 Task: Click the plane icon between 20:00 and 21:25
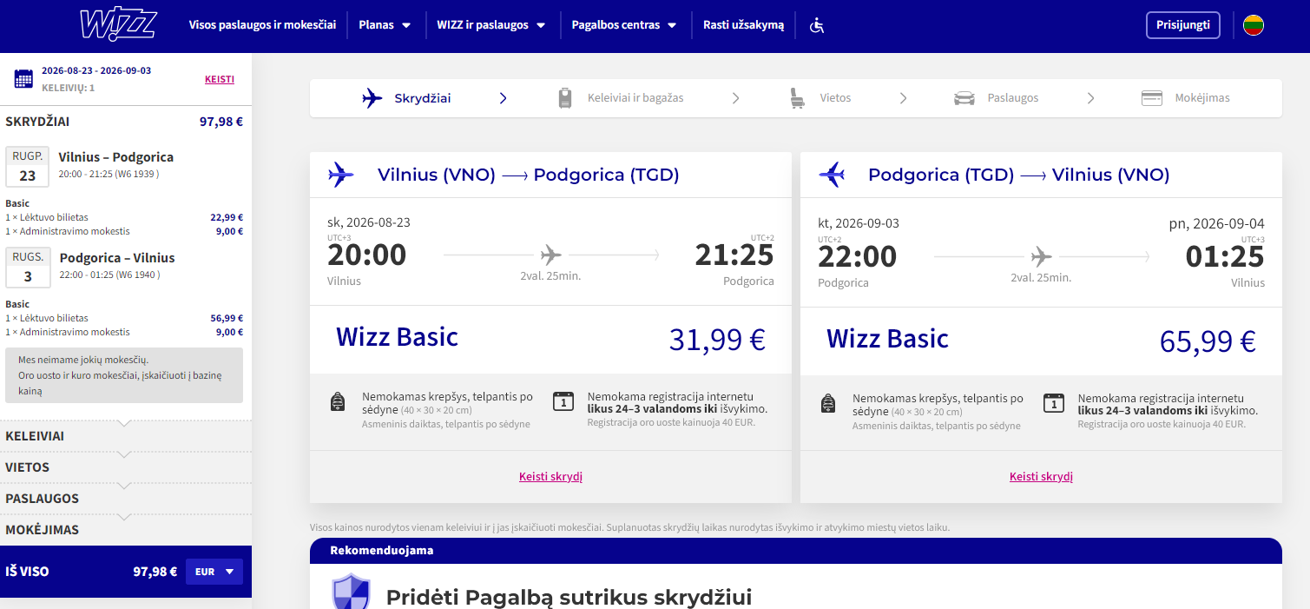point(550,255)
